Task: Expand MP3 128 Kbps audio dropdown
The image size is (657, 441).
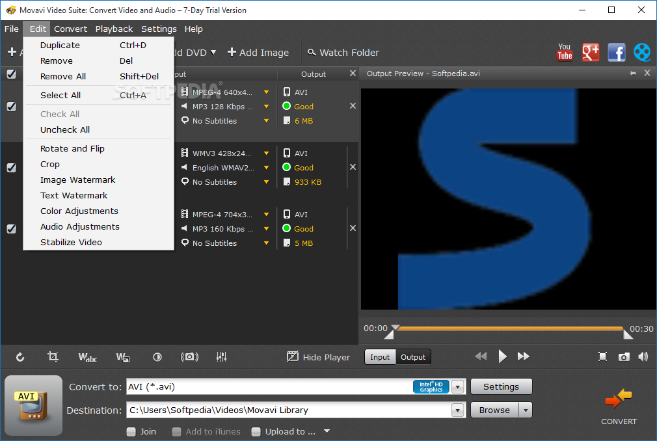Action: pos(266,107)
